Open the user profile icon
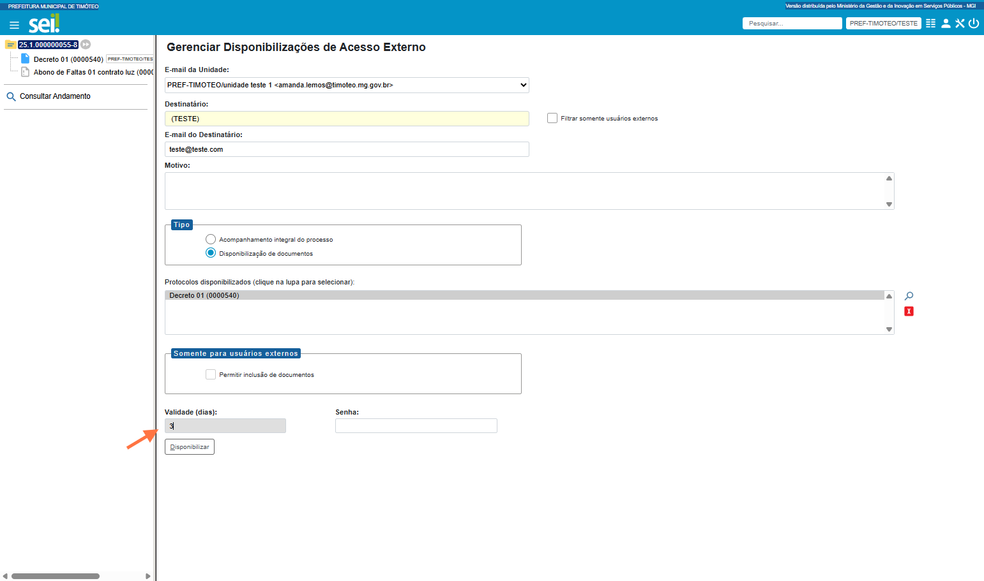This screenshot has height=581, width=984. 946,23
